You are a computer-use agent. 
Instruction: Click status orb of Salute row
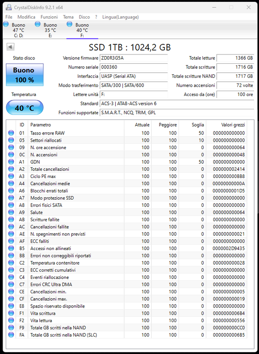tap(11, 212)
